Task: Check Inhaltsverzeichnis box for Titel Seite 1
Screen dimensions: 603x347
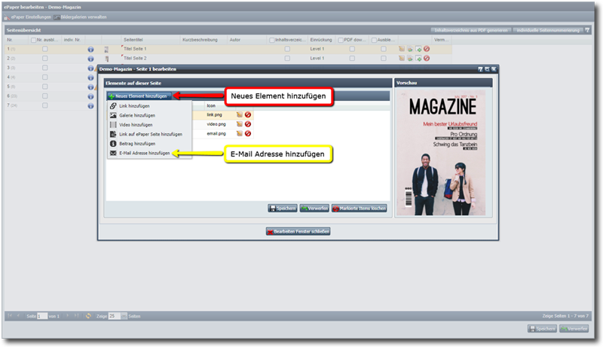Action: coord(287,49)
